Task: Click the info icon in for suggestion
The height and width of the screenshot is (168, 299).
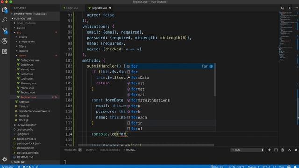Action: 211,66
